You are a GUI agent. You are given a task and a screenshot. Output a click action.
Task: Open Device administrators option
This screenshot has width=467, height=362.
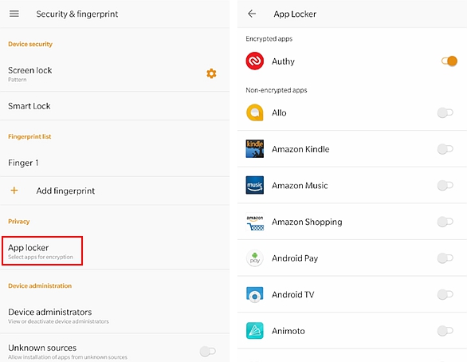pos(115,316)
